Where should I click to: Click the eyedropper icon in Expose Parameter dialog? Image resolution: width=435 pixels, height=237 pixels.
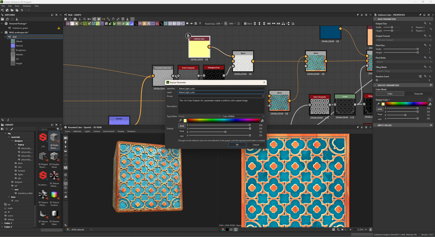[x=180, y=120]
